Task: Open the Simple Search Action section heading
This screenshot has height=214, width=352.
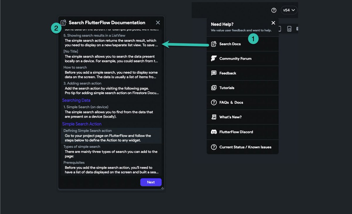Action: pyautogui.click(x=82, y=124)
